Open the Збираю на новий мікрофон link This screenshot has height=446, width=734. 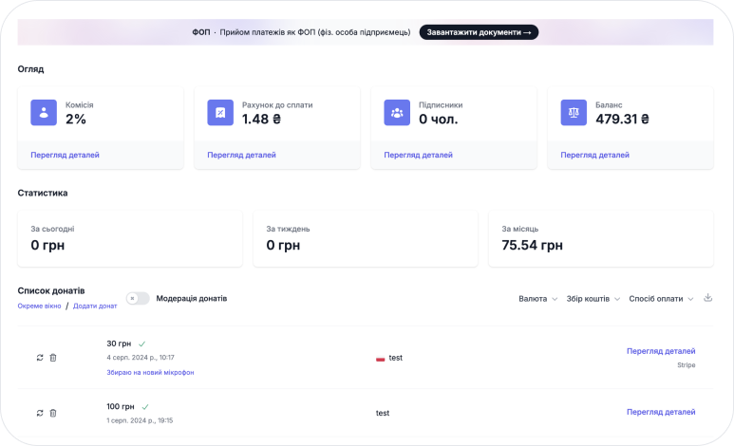click(150, 373)
